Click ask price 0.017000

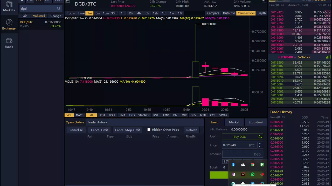(x=277, y=34)
